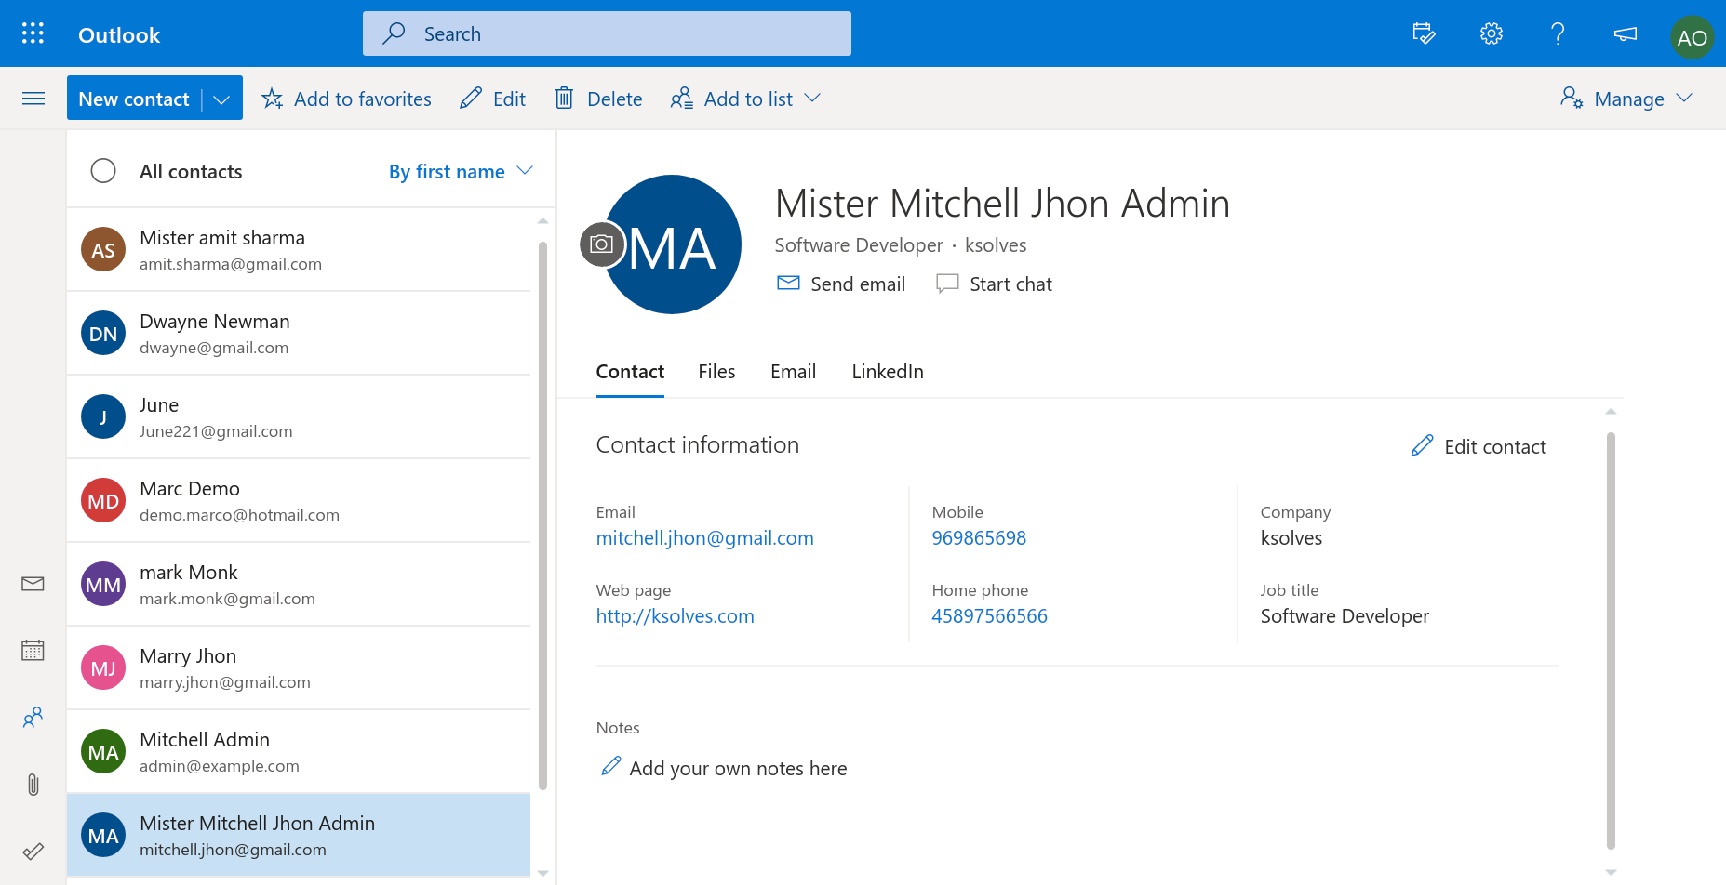1726x885 pixels.
Task: Open Files paperclip in left rail
Action: tap(33, 785)
